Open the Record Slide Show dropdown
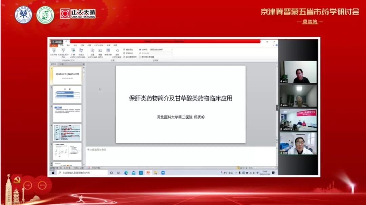 117,53
